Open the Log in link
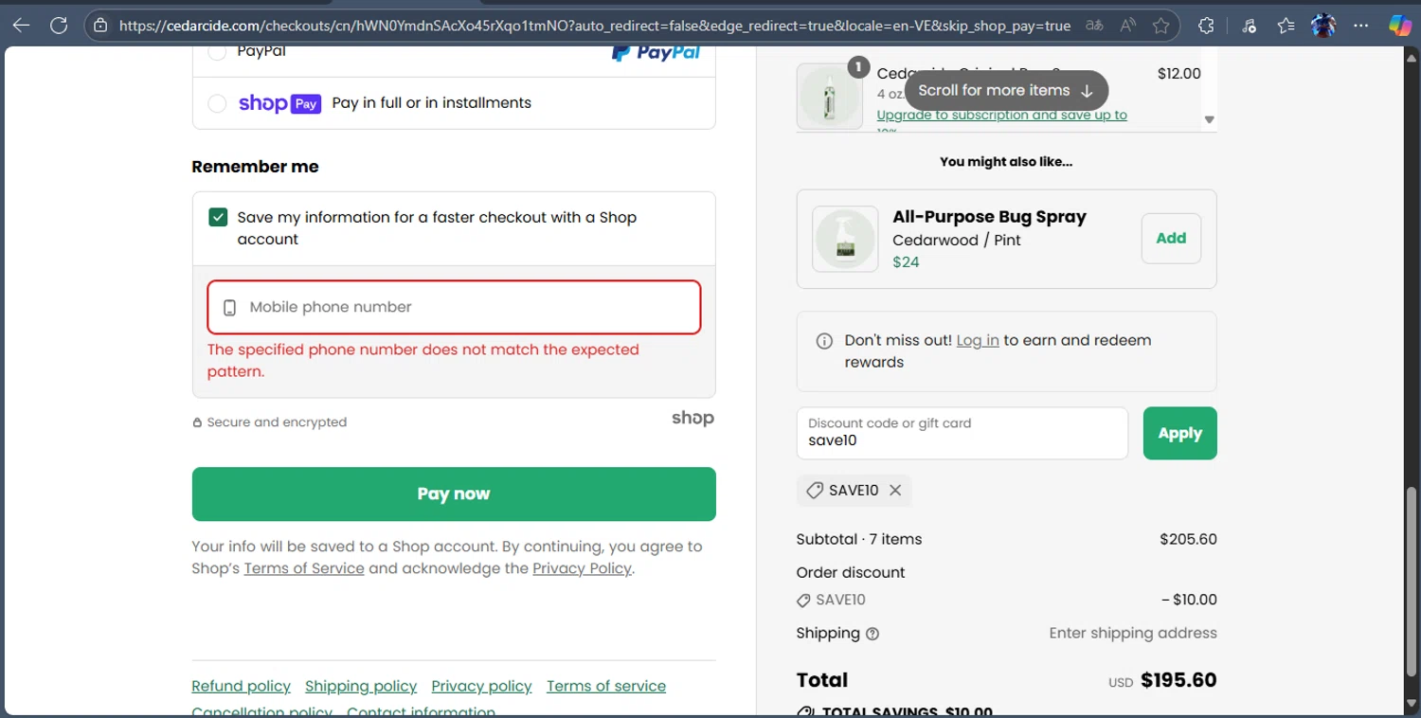The height and width of the screenshot is (718, 1421). pos(978,340)
